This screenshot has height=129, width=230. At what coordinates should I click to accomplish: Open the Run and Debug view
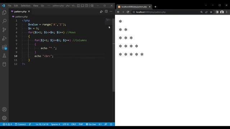click(4, 38)
